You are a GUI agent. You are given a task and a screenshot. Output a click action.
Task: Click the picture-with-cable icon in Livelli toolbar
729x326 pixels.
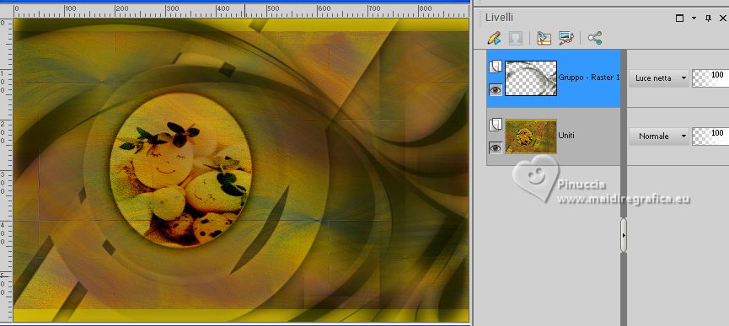point(566,38)
